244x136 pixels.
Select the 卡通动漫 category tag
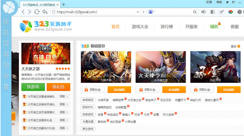coord(88,122)
